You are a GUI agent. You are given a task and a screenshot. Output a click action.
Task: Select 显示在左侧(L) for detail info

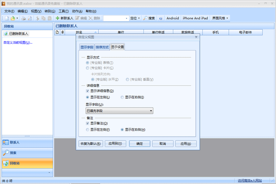87,97
